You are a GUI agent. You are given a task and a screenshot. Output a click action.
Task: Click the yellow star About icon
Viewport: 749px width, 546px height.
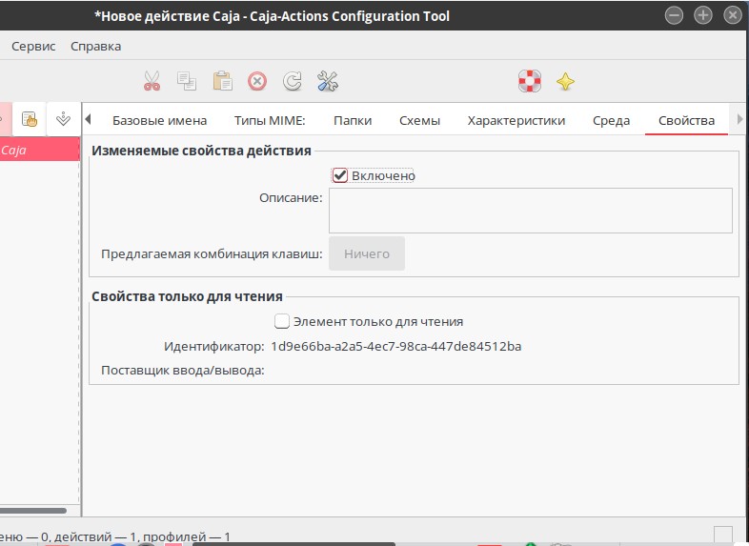click(x=565, y=81)
